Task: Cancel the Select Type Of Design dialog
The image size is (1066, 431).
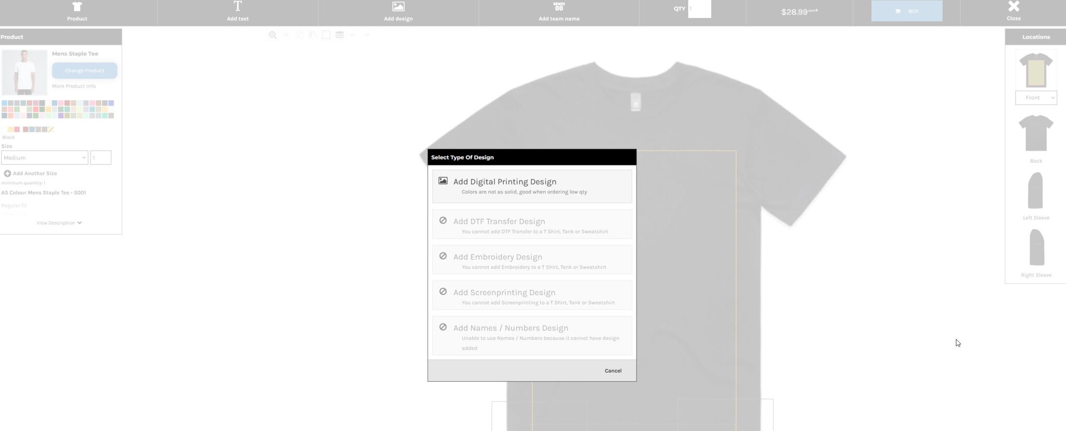Action: [613, 371]
